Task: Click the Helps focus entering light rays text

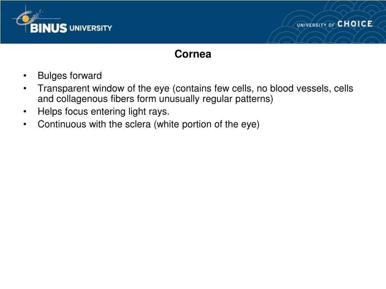Action: pos(103,111)
